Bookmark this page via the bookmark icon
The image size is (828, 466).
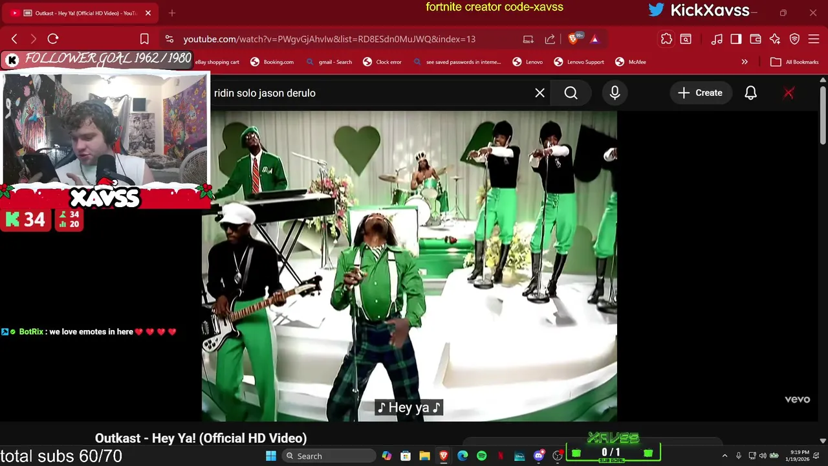(x=144, y=39)
